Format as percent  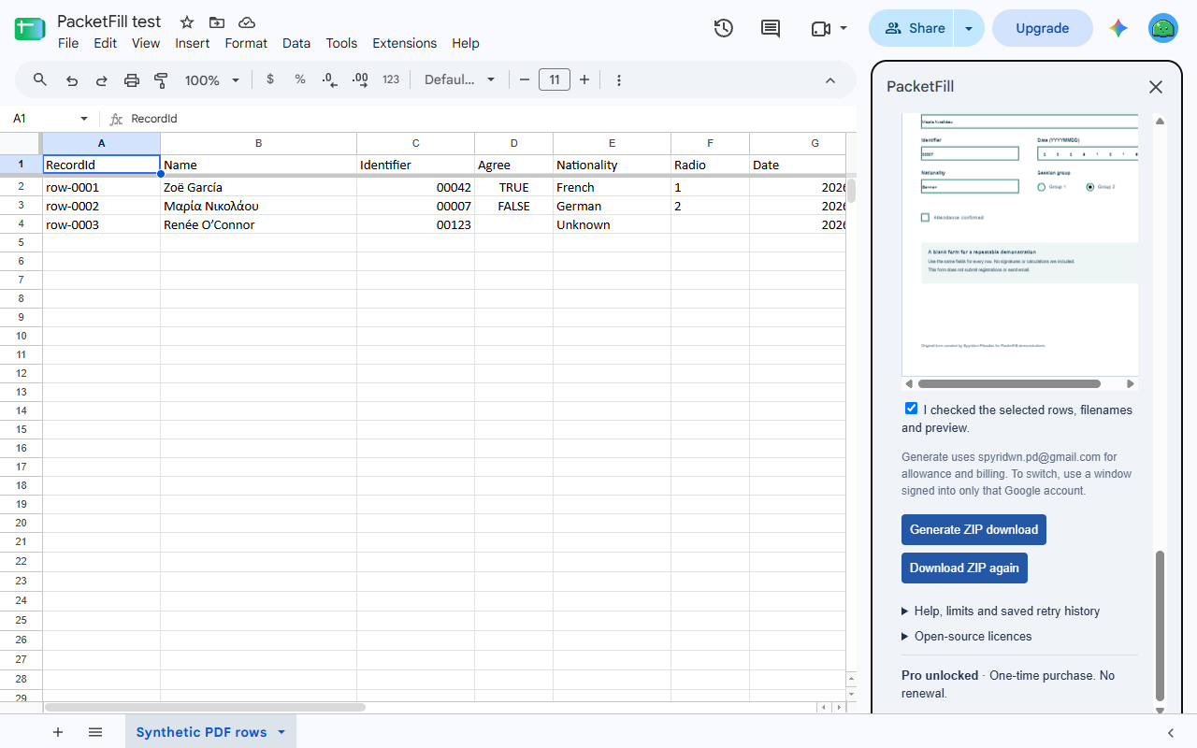[x=300, y=79]
